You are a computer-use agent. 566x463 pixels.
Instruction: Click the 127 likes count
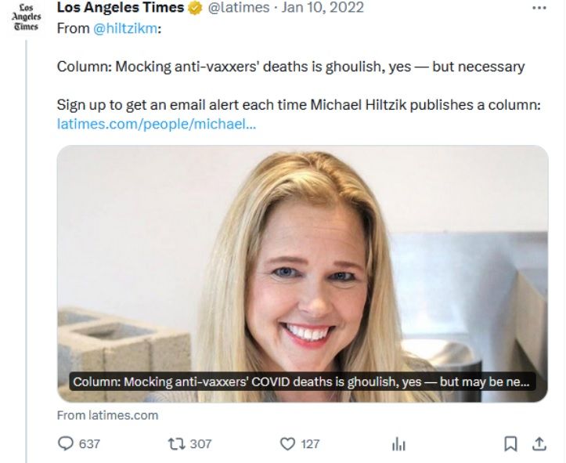(x=311, y=443)
